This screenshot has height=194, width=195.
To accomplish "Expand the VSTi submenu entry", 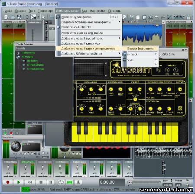I will (140, 60).
